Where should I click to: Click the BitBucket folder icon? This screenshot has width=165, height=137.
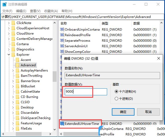pos(17,86)
